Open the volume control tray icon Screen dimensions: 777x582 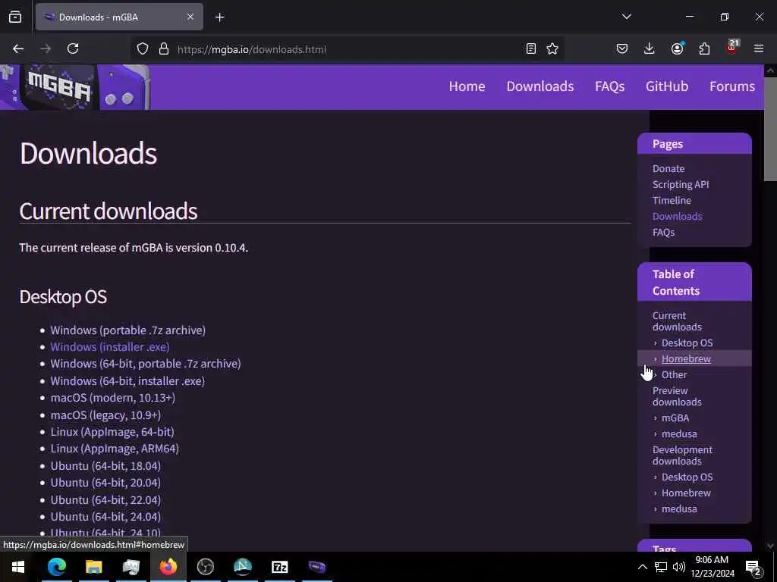[679, 567]
